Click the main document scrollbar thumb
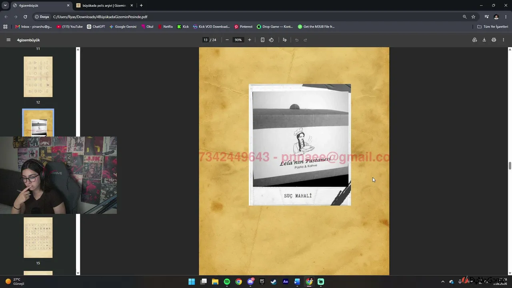Screen dimensions: 512x288 (510, 166)
